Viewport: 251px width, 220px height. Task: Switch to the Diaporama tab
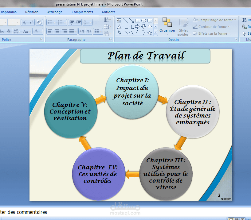tap(8, 12)
